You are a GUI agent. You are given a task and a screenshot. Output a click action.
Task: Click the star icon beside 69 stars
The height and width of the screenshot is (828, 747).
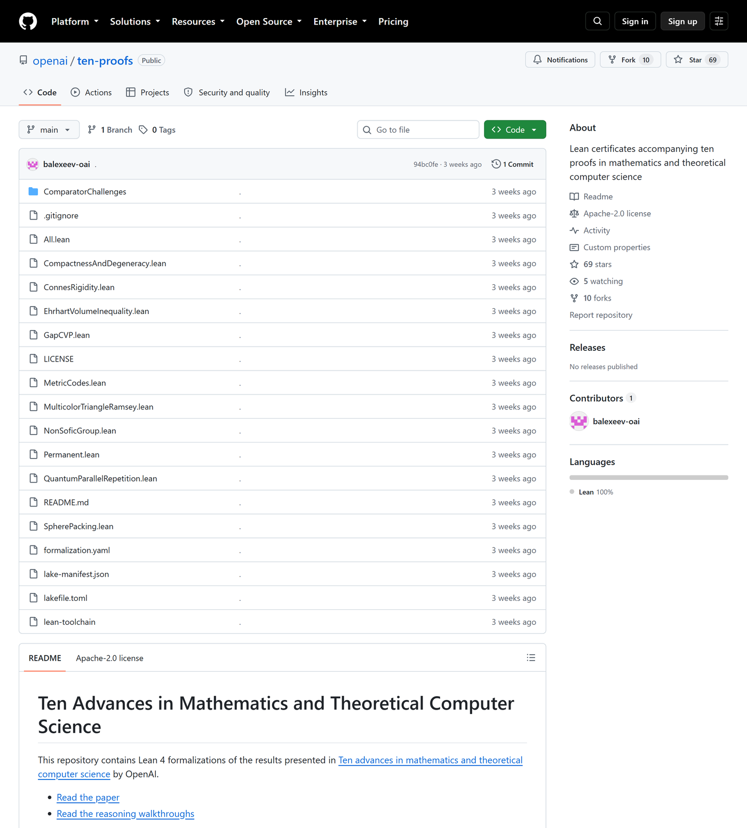tap(574, 264)
